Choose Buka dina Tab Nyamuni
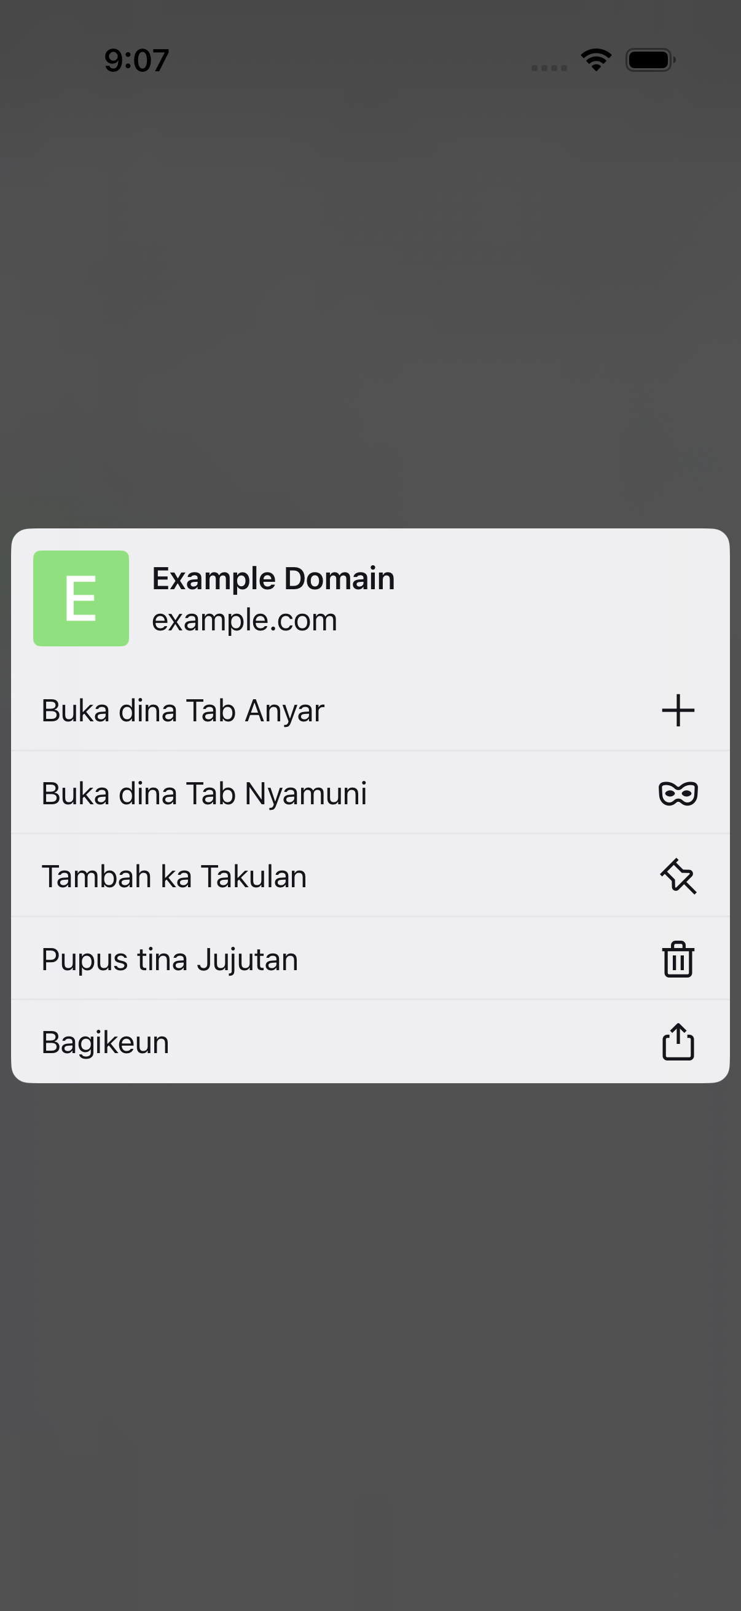The image size is (741, 1611). point(370,793)
